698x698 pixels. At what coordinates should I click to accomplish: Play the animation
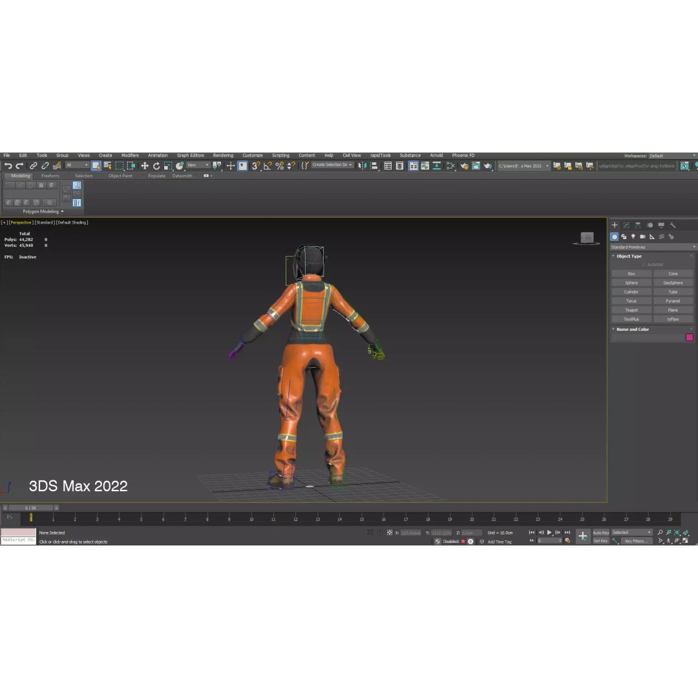coord(549,533)
